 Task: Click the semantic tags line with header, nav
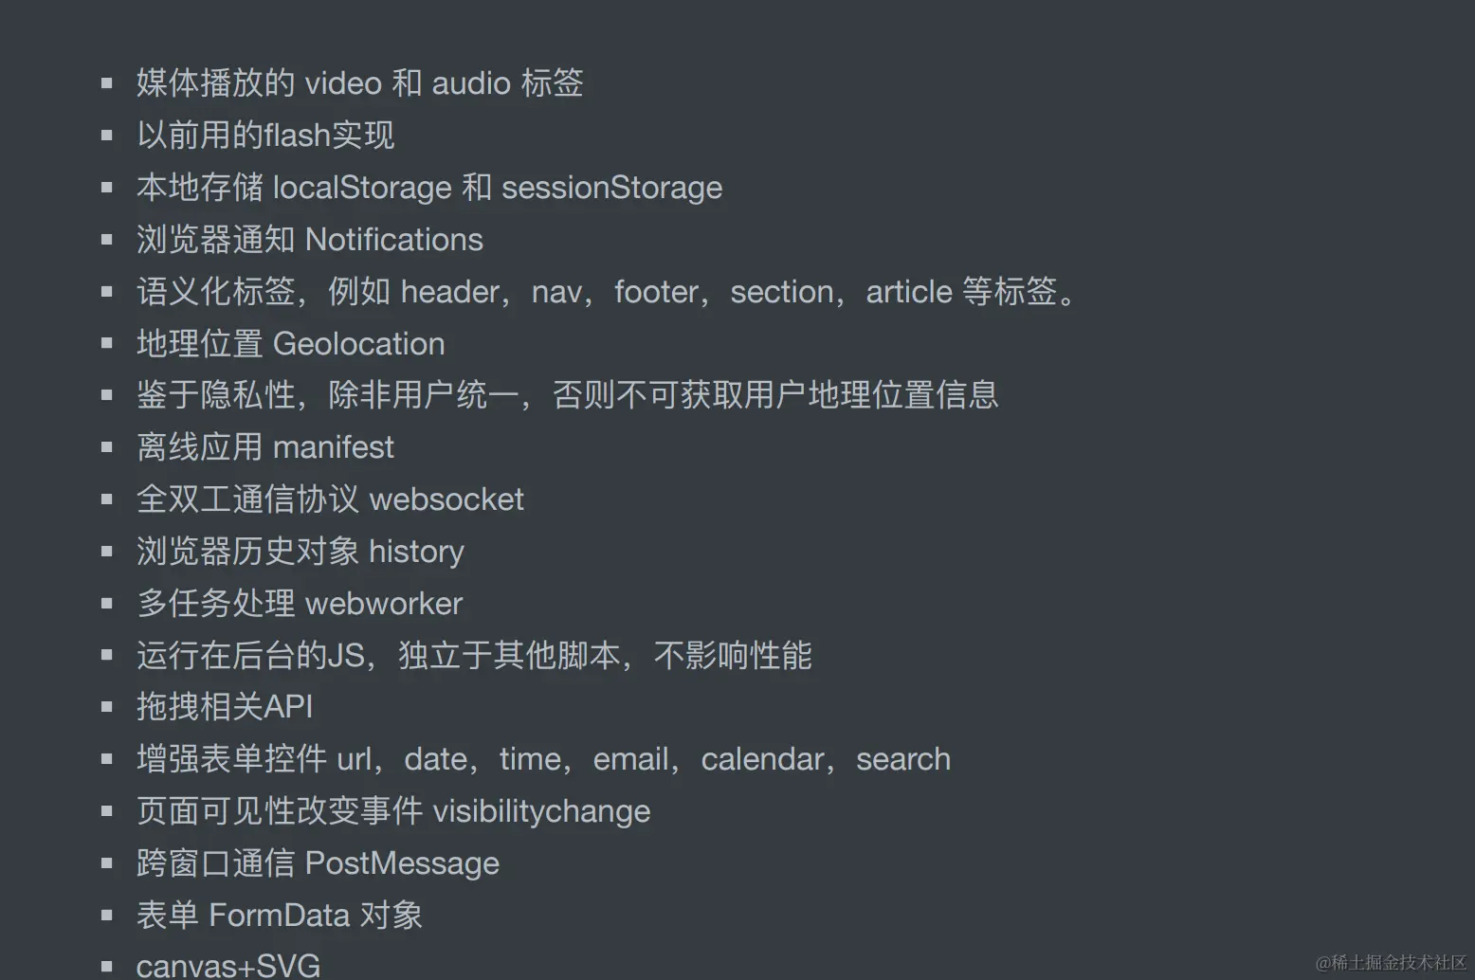click(606, 292)
